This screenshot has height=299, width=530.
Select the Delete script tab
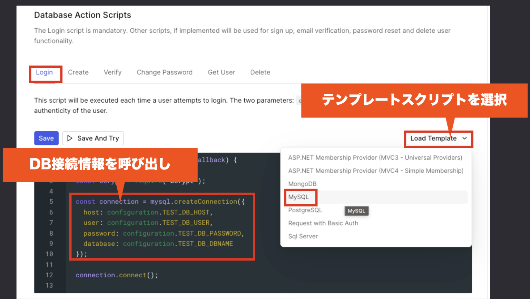(x=260, y=72)
